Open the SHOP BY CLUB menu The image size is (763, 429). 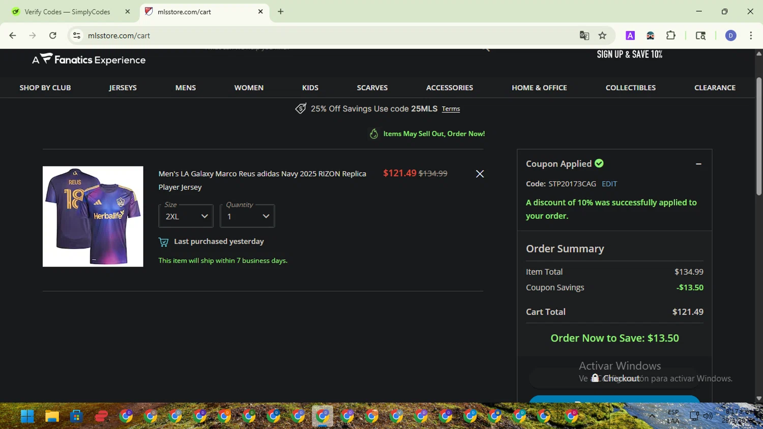[45, 88]
